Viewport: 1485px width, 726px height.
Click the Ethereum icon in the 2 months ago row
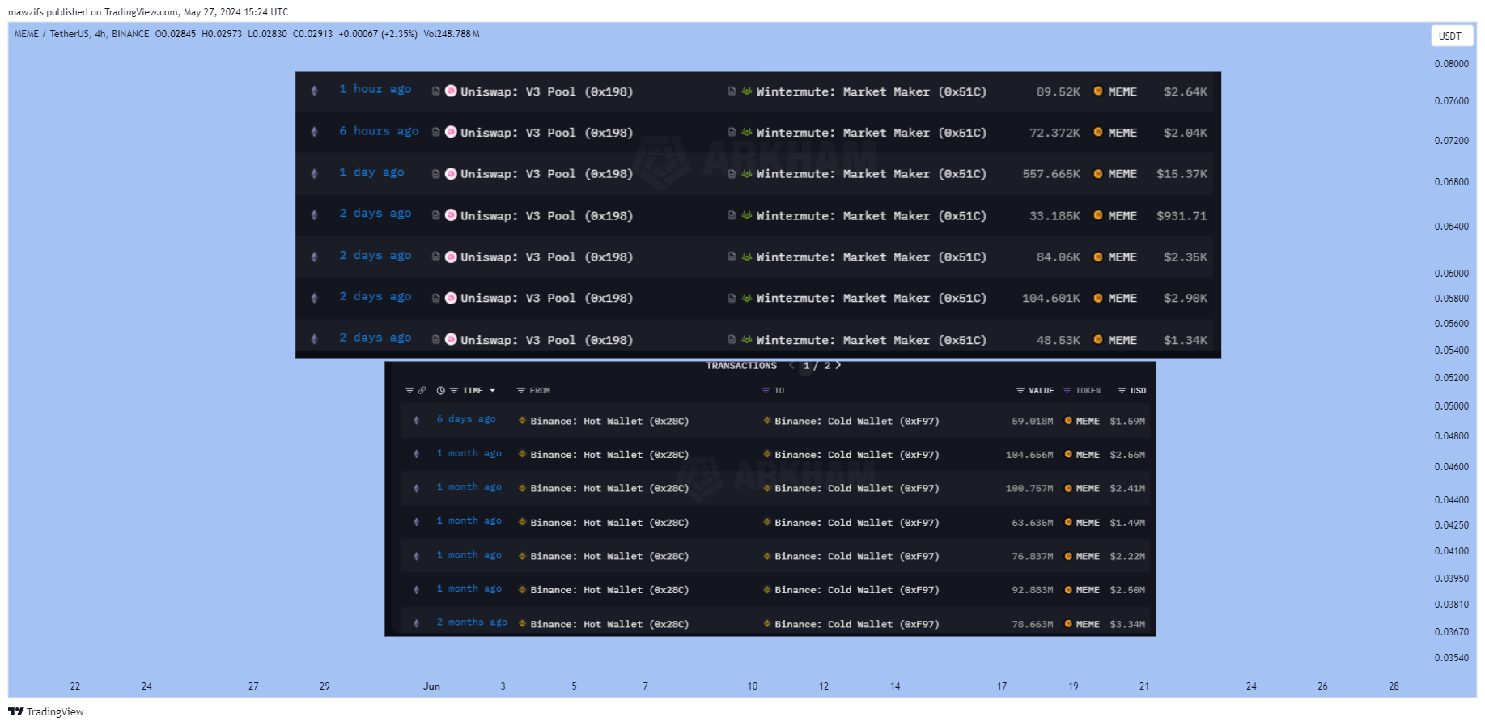(416, 623)
